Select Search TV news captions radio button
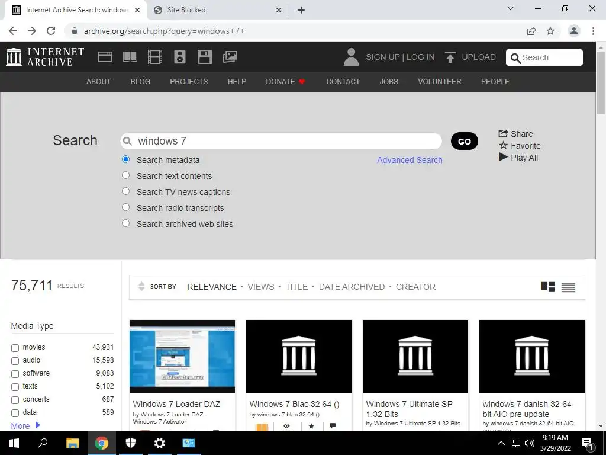The width and height of the screenshot is (606, 455). click(125, 191)
